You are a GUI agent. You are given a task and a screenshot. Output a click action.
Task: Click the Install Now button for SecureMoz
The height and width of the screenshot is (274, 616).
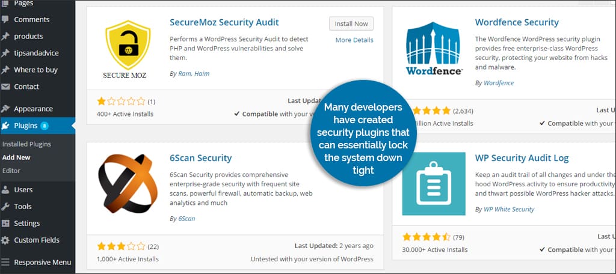[x=351, y=23]
